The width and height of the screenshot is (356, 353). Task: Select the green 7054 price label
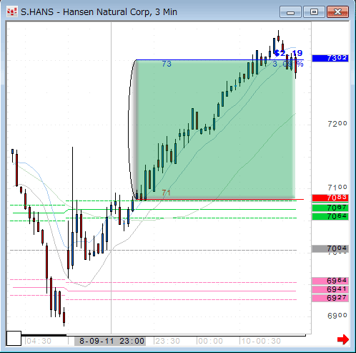click(x=330, y=216)
